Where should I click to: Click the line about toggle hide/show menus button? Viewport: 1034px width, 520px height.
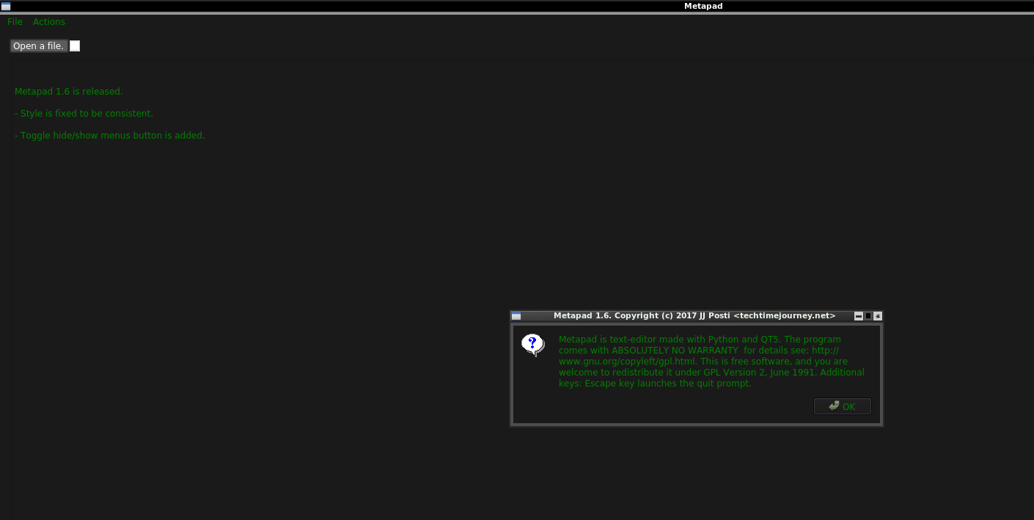[x=110, y=136]
